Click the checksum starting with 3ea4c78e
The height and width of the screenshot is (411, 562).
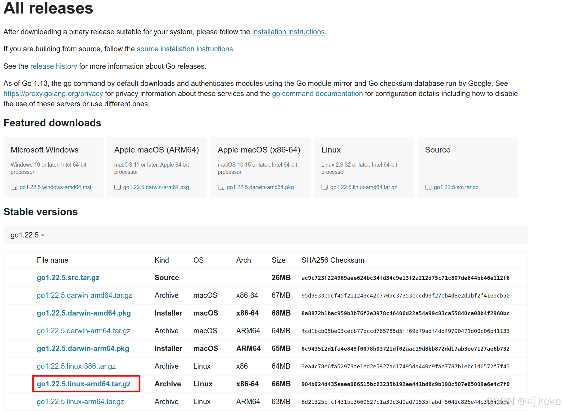[405, 367]
